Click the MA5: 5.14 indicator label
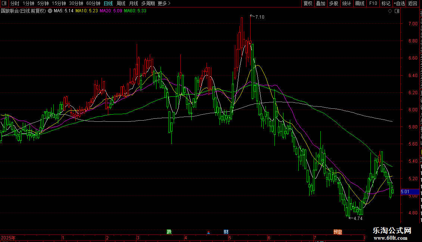This screenshot has width=422, height=242. 63,11
